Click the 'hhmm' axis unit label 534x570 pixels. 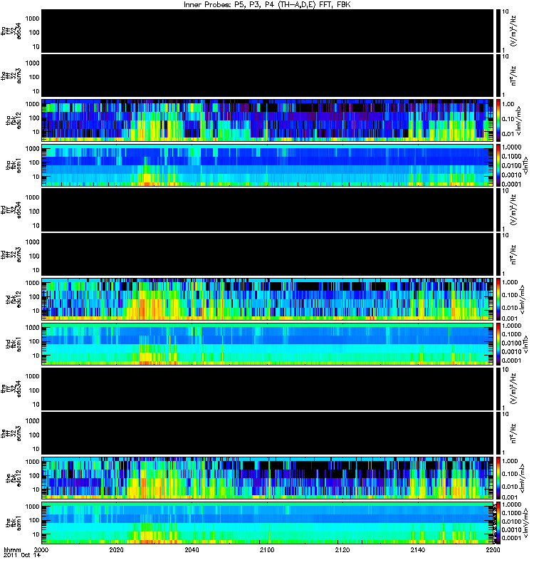12,550
